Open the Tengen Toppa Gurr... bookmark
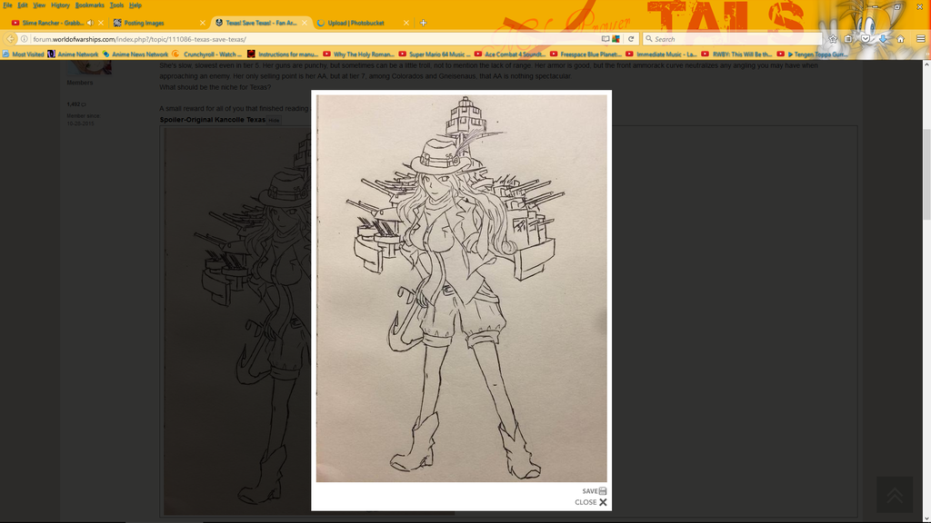 click(812, 54)
